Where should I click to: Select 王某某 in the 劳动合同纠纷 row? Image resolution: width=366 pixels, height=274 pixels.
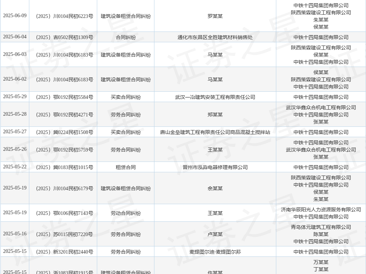[x=215, y=213]
